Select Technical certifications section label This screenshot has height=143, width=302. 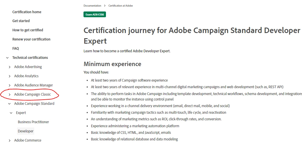tap(30, 58)
